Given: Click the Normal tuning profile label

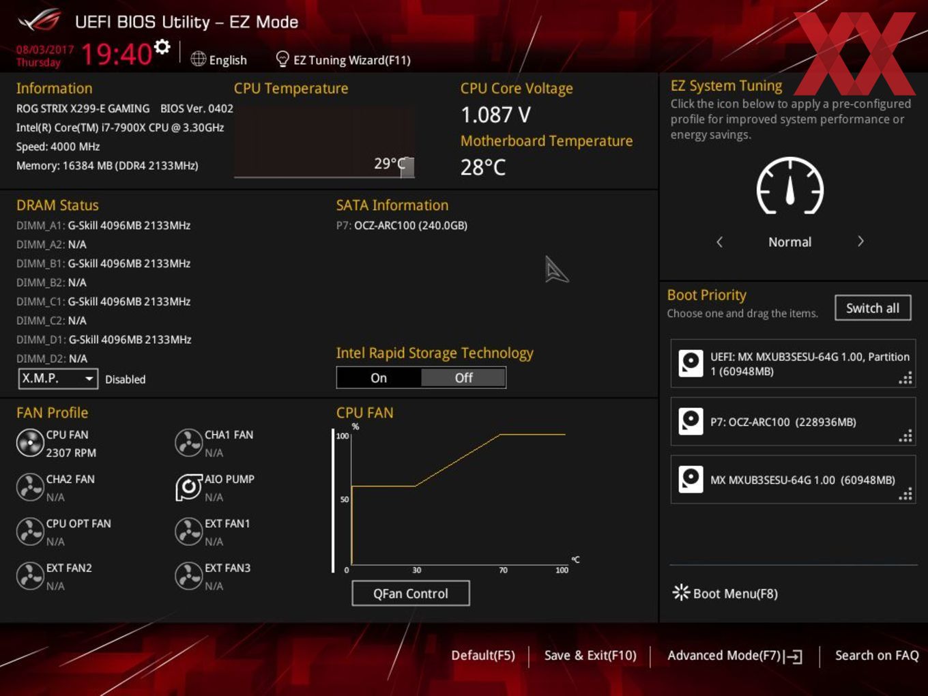Looking at the screenshot, I should [790, 242].
